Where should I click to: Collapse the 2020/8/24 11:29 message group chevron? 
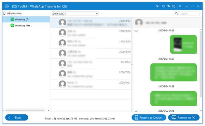136,31
